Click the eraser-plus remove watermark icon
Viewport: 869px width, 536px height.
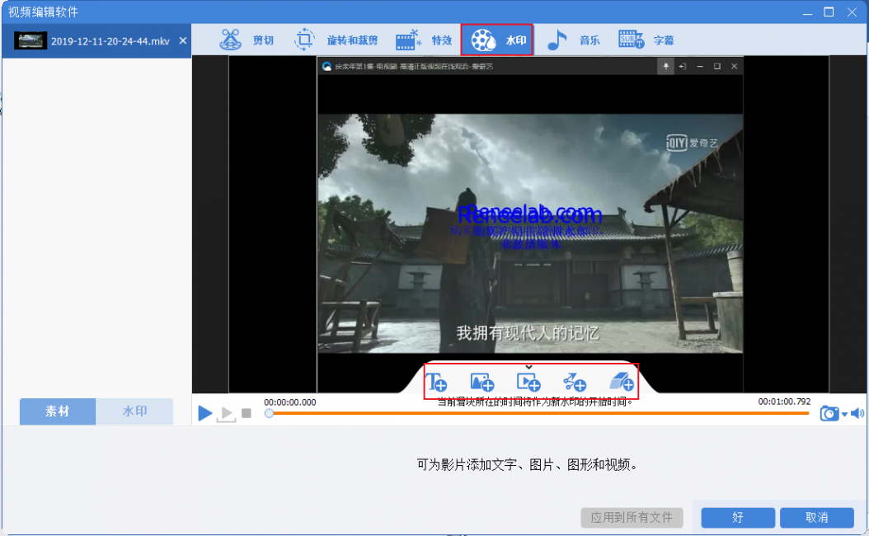(x=622, y=382)
